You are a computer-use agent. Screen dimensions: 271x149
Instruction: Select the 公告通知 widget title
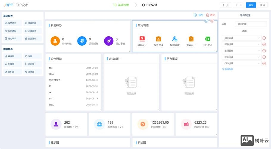pos(56,59)
